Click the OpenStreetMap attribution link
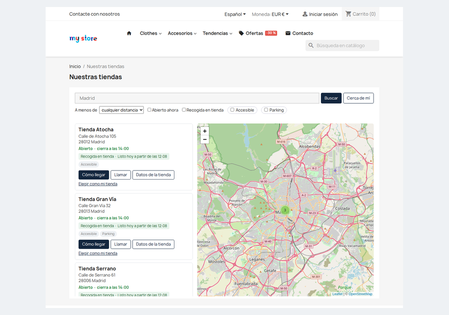 pyautogui.click(x=360, y=294)
